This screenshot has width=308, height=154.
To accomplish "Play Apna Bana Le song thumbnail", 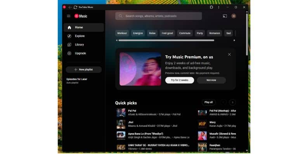I will [121, 135].
